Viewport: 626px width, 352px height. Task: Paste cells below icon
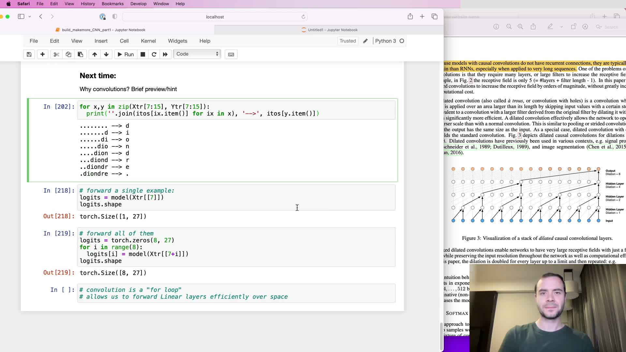pos(80,54)
